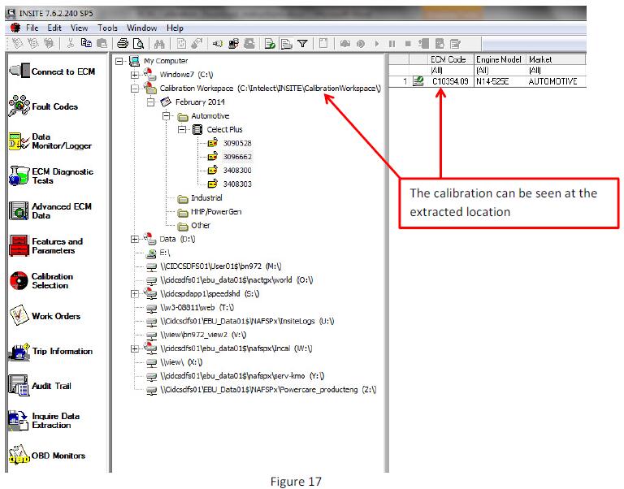
Task: Click the Market column header
Action: [x=557, y=59]
